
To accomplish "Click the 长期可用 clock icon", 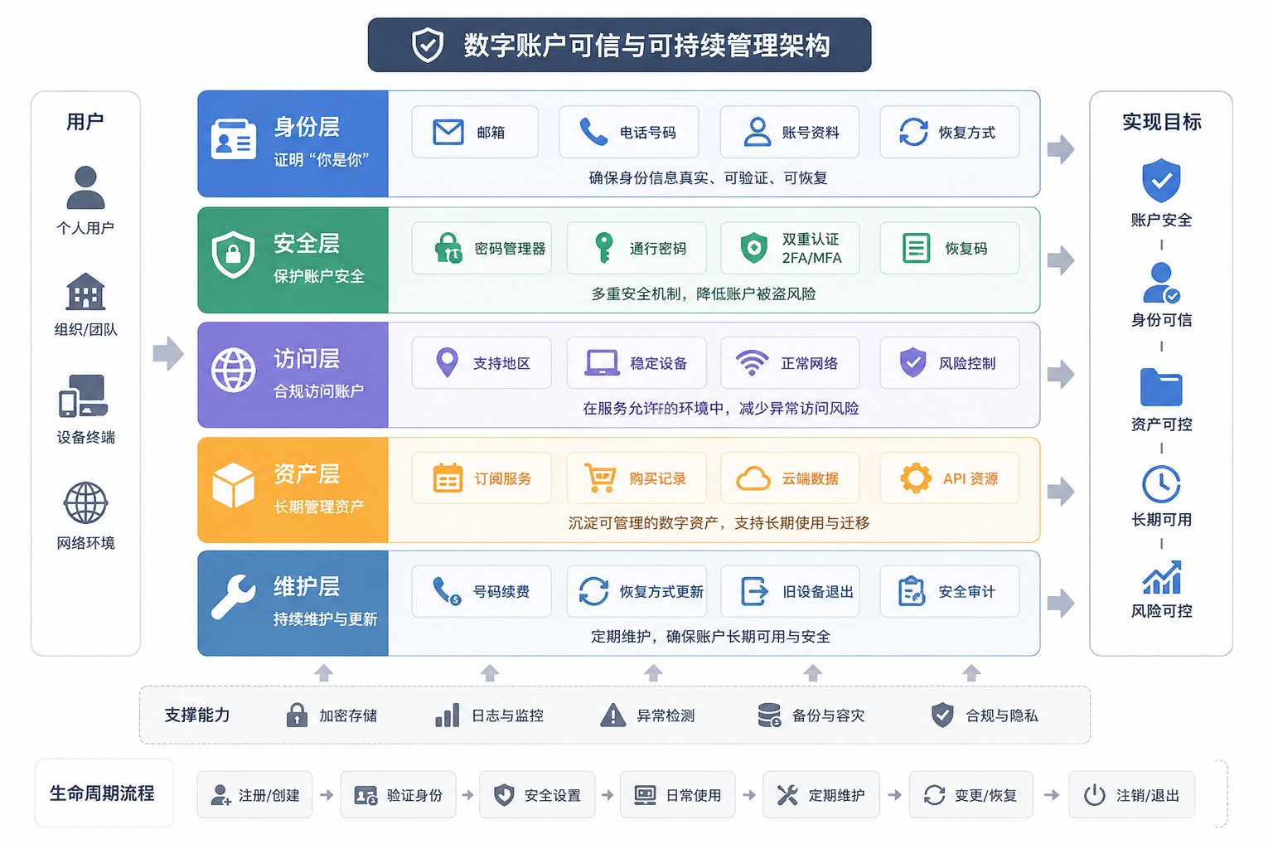I will (x=1161, y=484).
